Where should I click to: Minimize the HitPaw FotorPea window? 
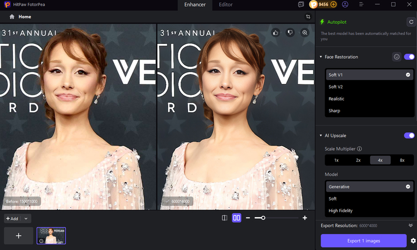pyautogui.click(x=377, y=4)
